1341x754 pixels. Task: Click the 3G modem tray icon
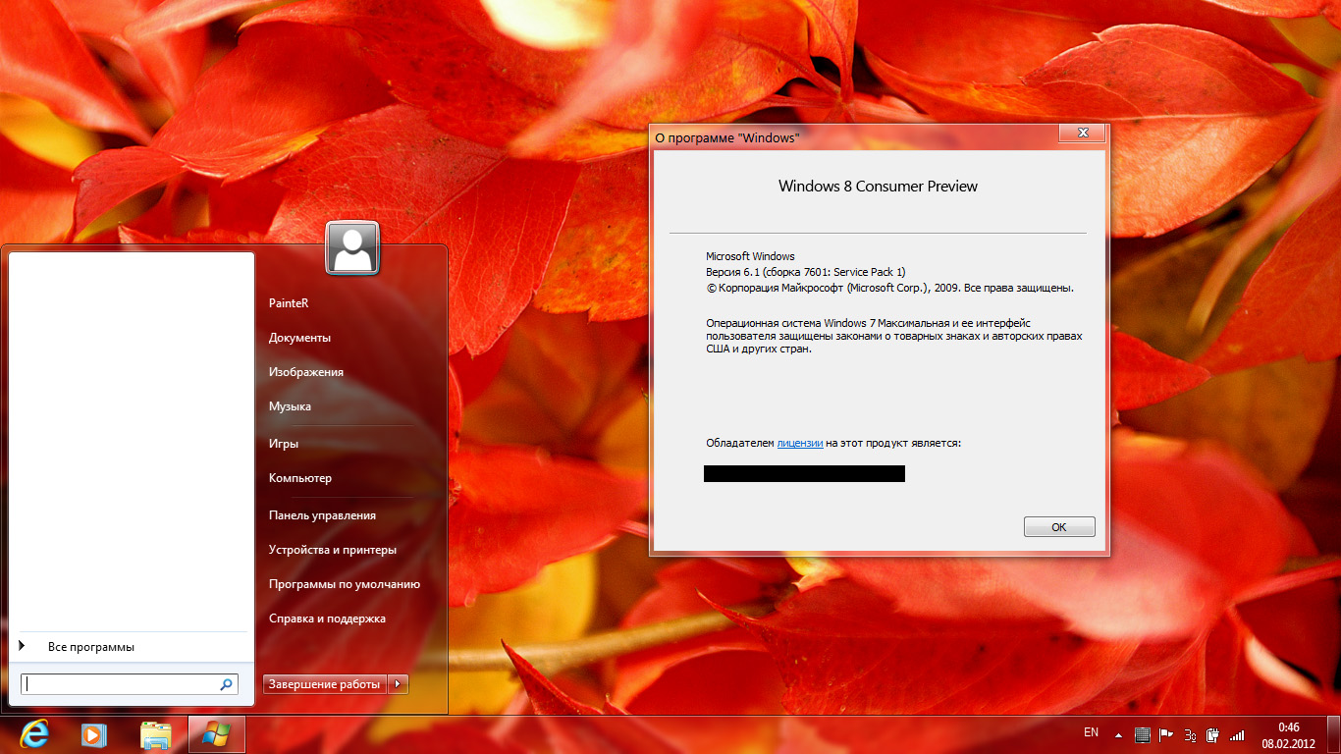(x=1190, y=734)
